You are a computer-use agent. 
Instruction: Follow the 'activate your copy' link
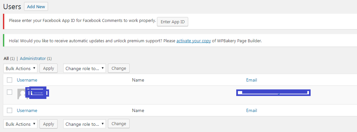(193, 41)
